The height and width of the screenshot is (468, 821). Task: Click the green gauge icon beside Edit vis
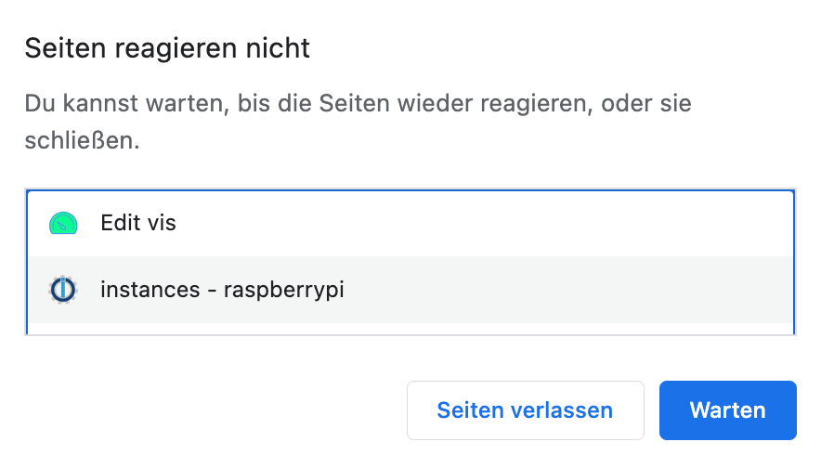coord(63,224)
